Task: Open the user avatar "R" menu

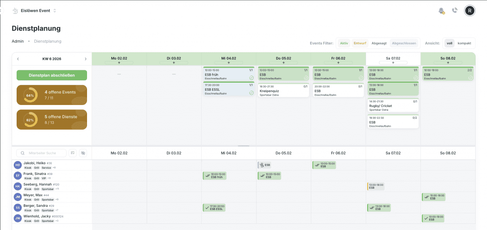Action: [x=469, y=10]
